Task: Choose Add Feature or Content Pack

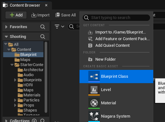Action: pyautogui.click(x=116, y=39)
